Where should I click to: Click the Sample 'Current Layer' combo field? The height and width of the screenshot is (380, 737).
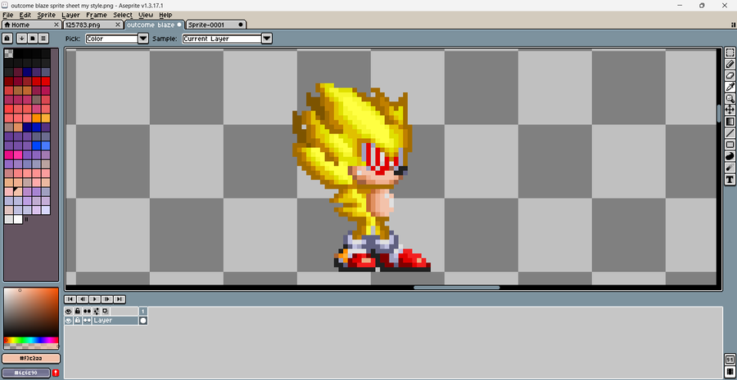222,38
